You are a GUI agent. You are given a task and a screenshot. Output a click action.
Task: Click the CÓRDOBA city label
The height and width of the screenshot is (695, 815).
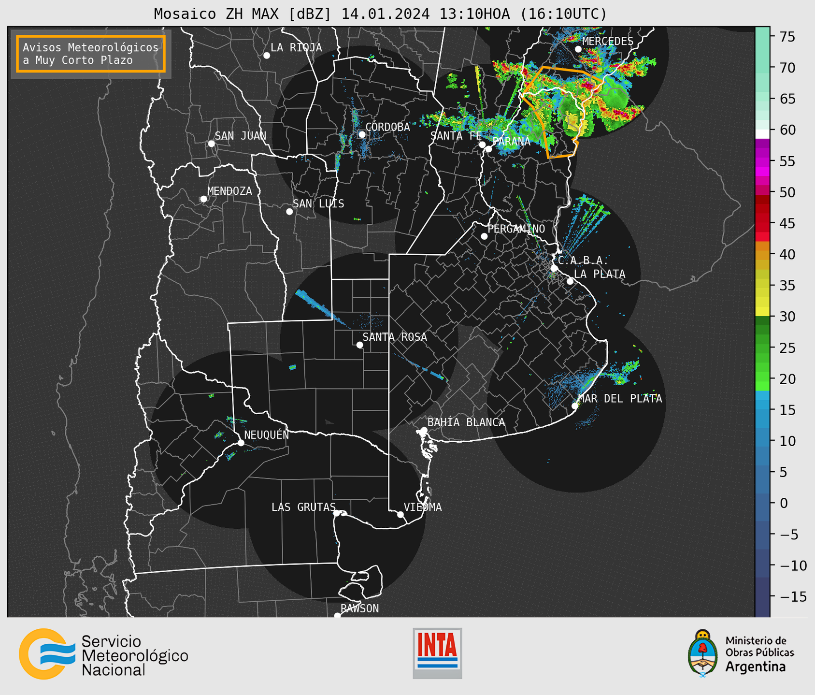tap(387, 127)
